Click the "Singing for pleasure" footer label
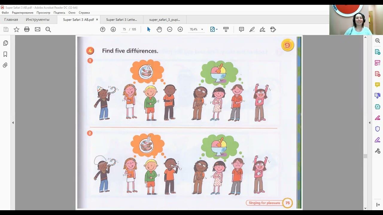The width and height of the screenshot is (383, 215). tap(264, 203)
